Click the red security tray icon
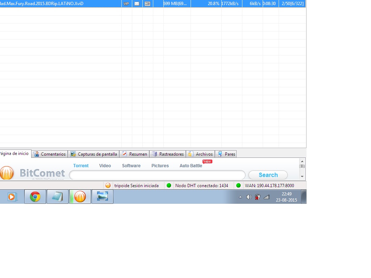Viewport: 371px width, 278px height. pos(258,197)
